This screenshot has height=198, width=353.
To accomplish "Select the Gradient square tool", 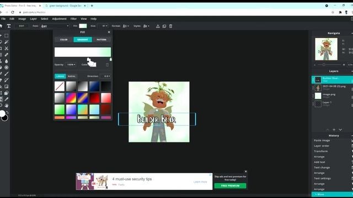I will pyautogui.click(x=6, y=86).
